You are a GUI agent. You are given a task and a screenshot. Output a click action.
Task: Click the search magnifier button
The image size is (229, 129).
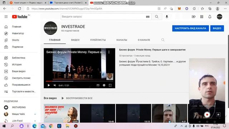[x=157, y=17]
